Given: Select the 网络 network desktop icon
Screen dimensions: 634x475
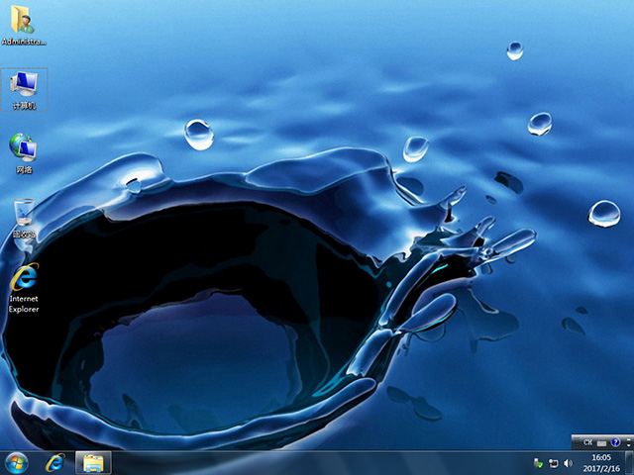Looking at the screenshot, I should [x=24, y=153].
